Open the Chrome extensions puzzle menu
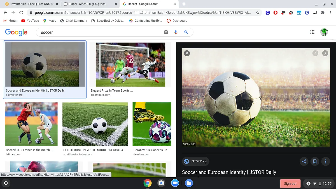336x189 pixels. (323, 13)
